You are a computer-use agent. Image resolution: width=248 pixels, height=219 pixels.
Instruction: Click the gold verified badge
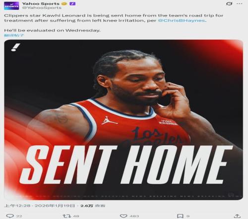[64, 3]
